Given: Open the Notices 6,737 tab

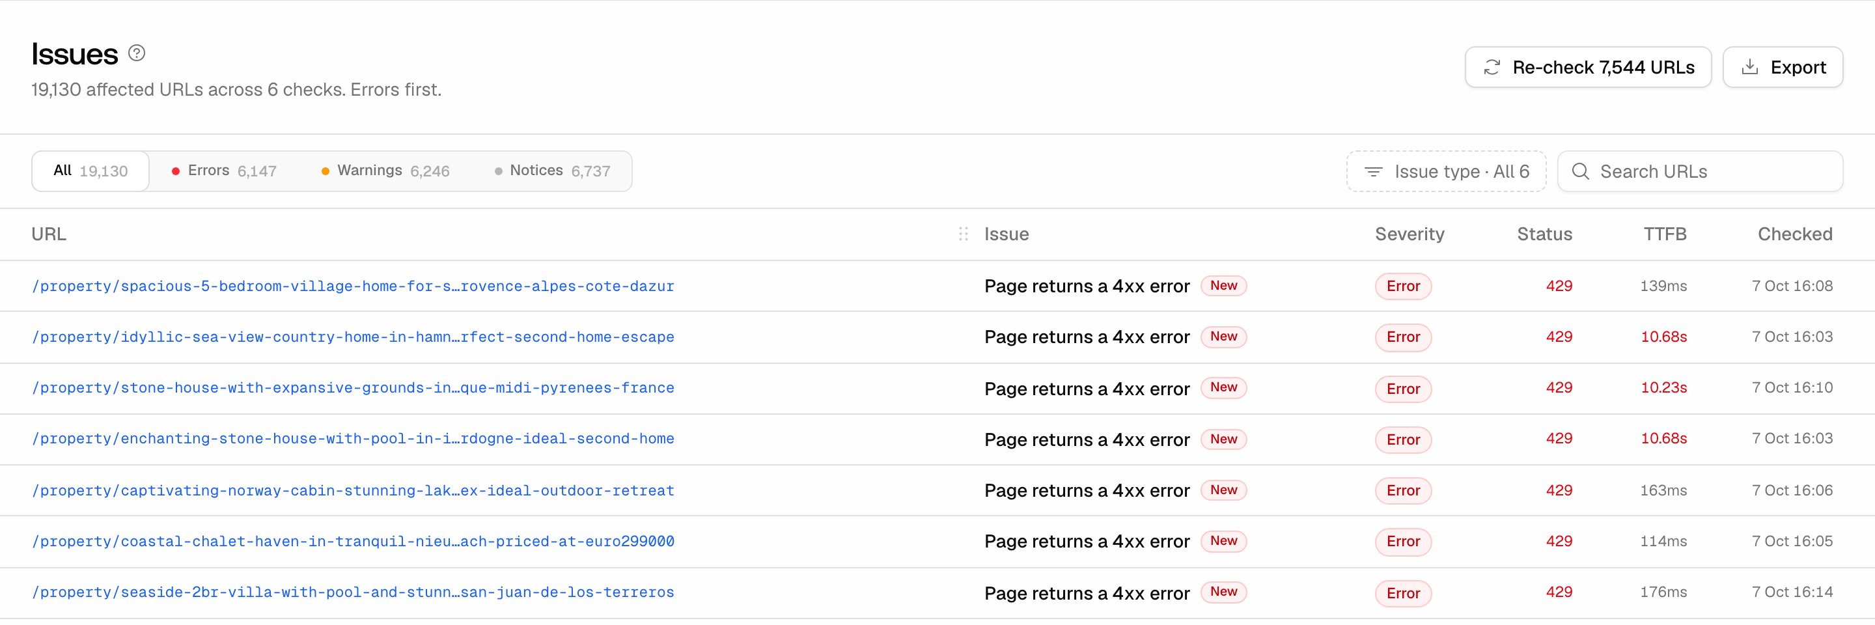Looking at the screenshot, I should (x=553, y=171).
